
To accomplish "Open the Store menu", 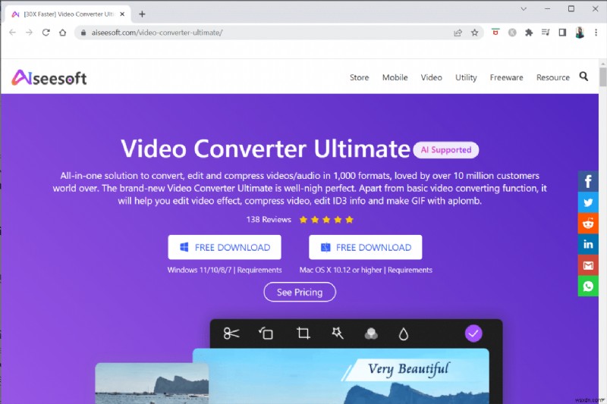I will [359, 77].
